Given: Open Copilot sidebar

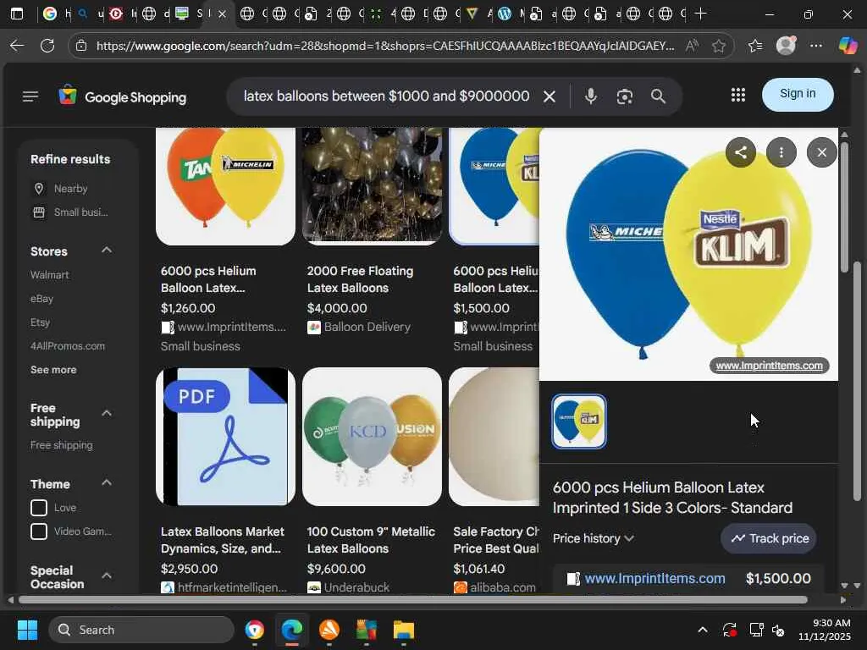Looking at the screenshot, I should click(x=848, y=46).
